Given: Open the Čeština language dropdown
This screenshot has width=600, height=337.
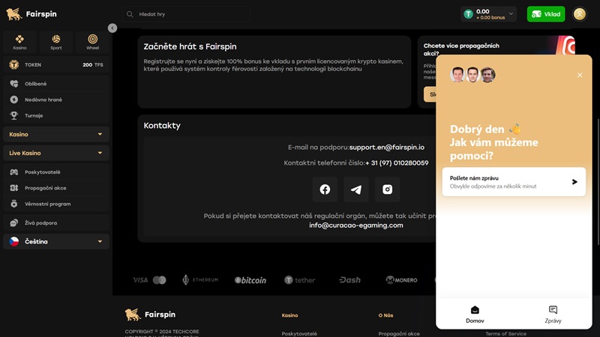Looking at the screenshot, I should coord(56,241).
